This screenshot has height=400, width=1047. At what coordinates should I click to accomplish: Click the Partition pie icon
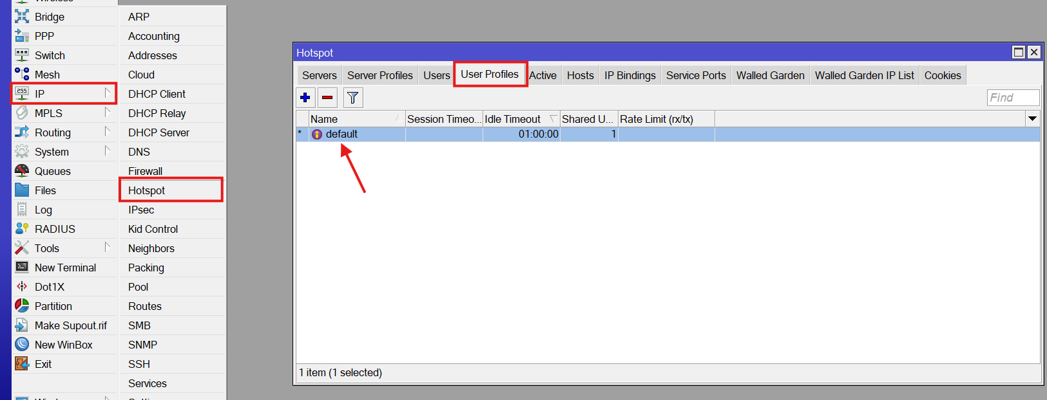[22, 306]
